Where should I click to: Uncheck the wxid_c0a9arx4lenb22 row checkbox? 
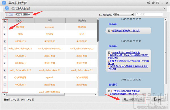coord(5,70)
